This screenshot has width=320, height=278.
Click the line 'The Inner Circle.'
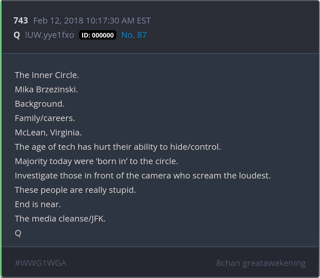(47, 75)
